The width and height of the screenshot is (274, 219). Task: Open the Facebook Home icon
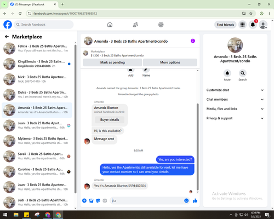coord(110,25)
